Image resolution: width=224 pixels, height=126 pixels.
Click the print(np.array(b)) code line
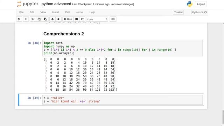(59, 53)
